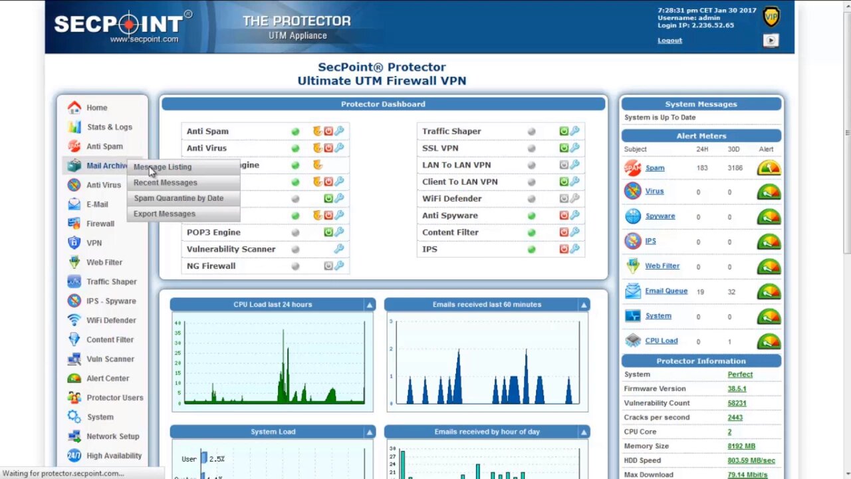Collapse Emails received last 60 minutes panel
The image size is (851, 479).
(584, 305)
